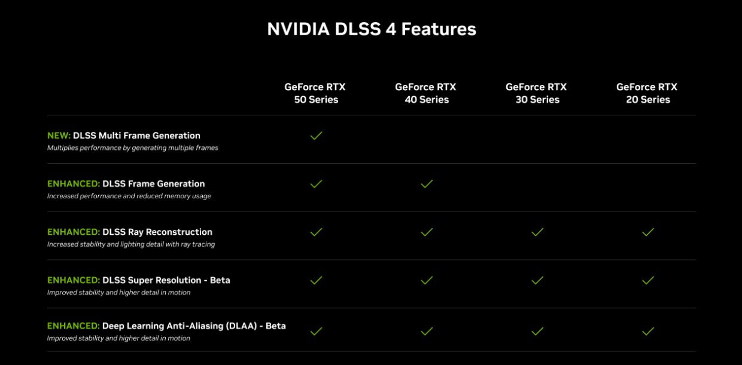Screen dimensions: 742x365
Task: Click the Ray Reconstruction checkmark under RTX 40 Series
Action: click(427, 232)
